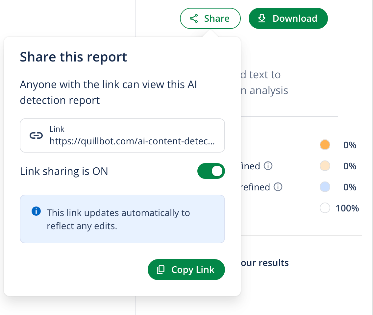Image resolution: width=373 pixels, height=315 pixels.
Task: Click the orange color swatch
Action: click(325, 145)
